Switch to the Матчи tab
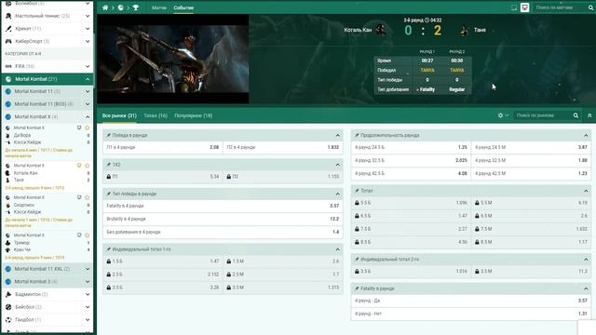 [x=159, y=7]
